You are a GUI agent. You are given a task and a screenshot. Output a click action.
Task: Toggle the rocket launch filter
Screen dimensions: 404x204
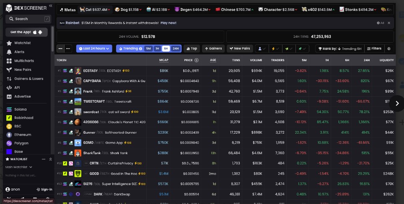302,49
